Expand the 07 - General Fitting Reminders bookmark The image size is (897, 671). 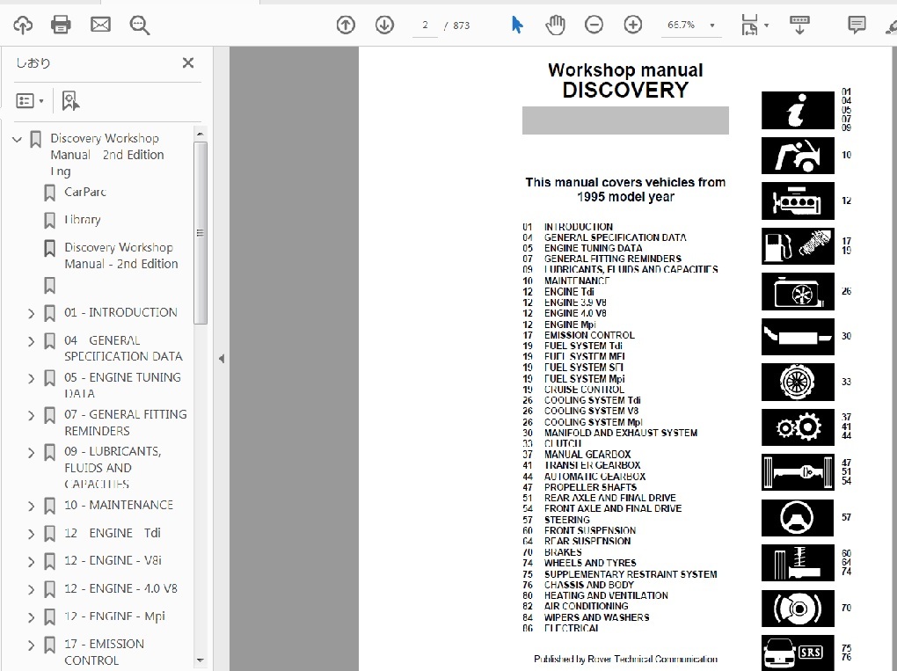pyautogui.click(x=32, y=416)
